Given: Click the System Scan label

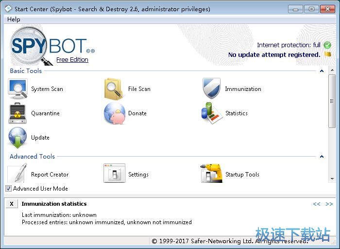Looking at the screenshot, I should [x=47, y=89].
